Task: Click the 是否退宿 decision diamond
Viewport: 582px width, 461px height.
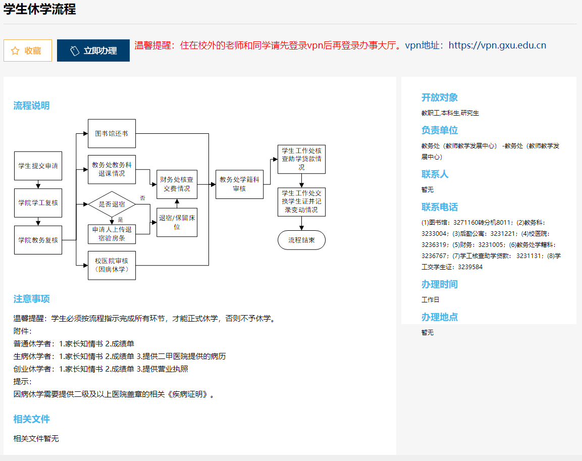Action: [x=112, y=204]
